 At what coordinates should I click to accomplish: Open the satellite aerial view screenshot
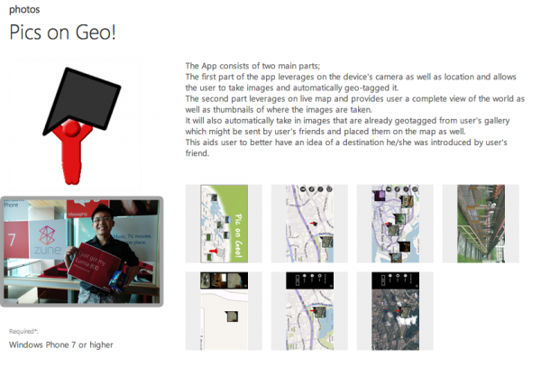pyautogui.click(x=395, y=311)
